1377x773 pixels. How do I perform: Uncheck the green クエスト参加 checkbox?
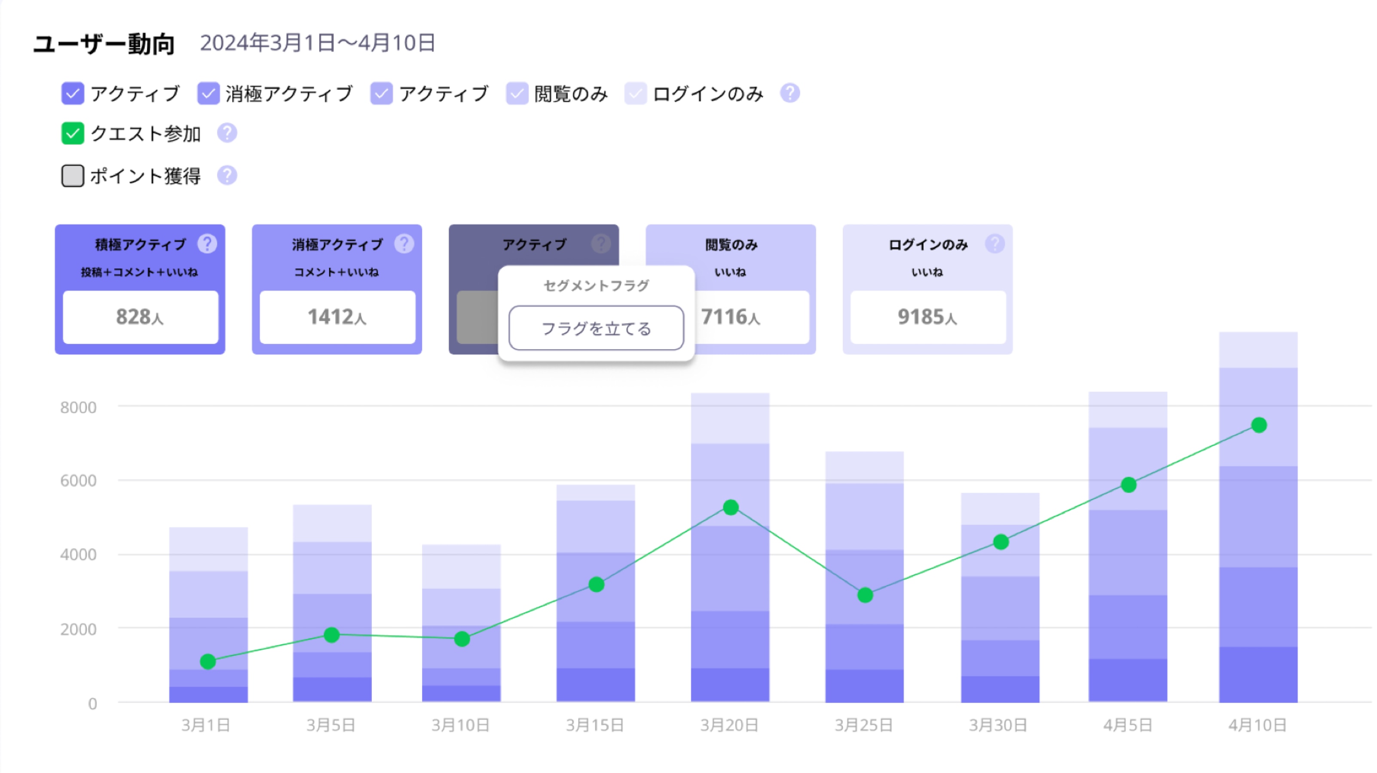click(73, 134)
